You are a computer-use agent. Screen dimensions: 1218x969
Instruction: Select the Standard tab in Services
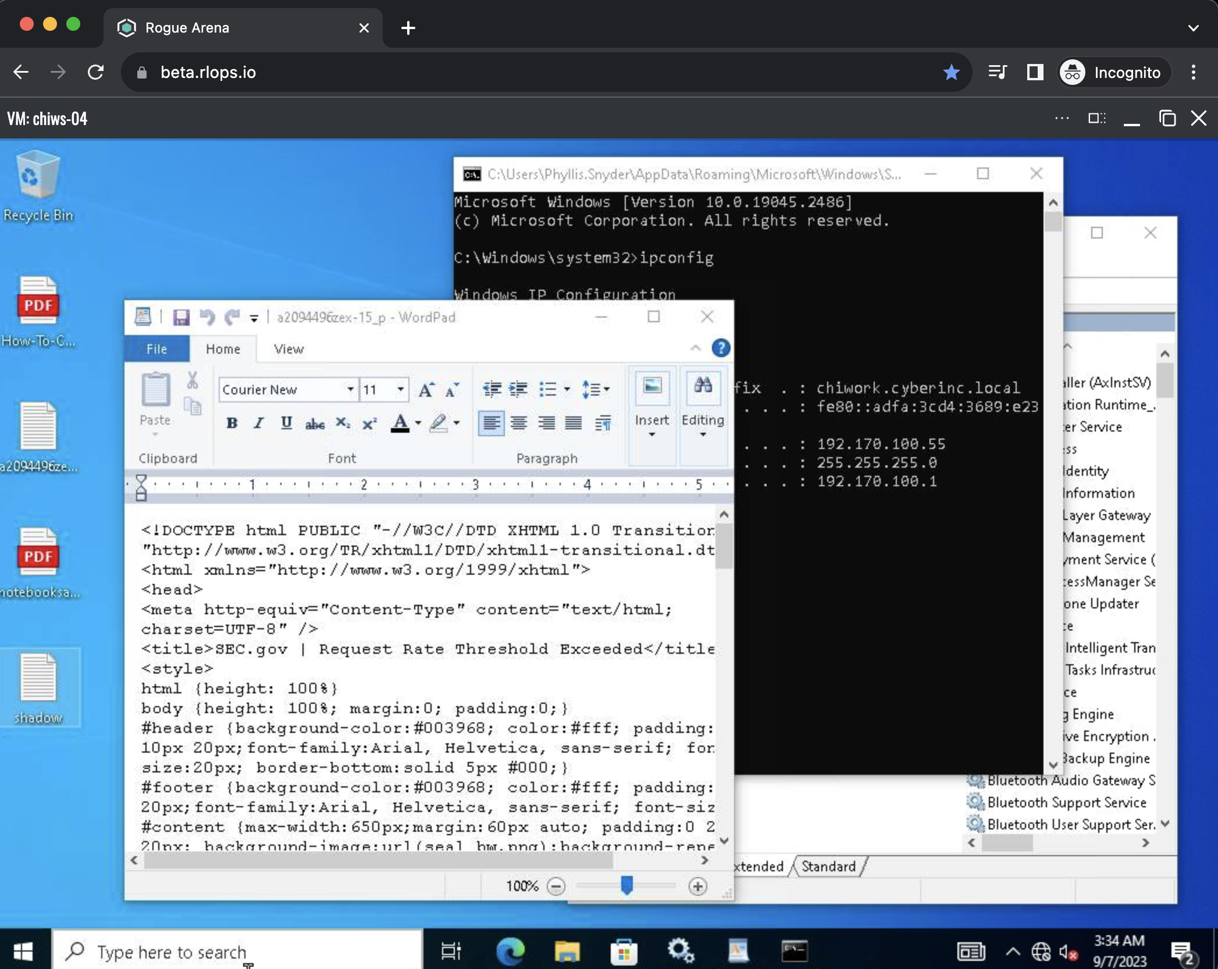[x=828, y=867]
